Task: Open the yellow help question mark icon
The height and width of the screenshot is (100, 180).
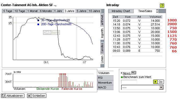Action: coord(162,6)
